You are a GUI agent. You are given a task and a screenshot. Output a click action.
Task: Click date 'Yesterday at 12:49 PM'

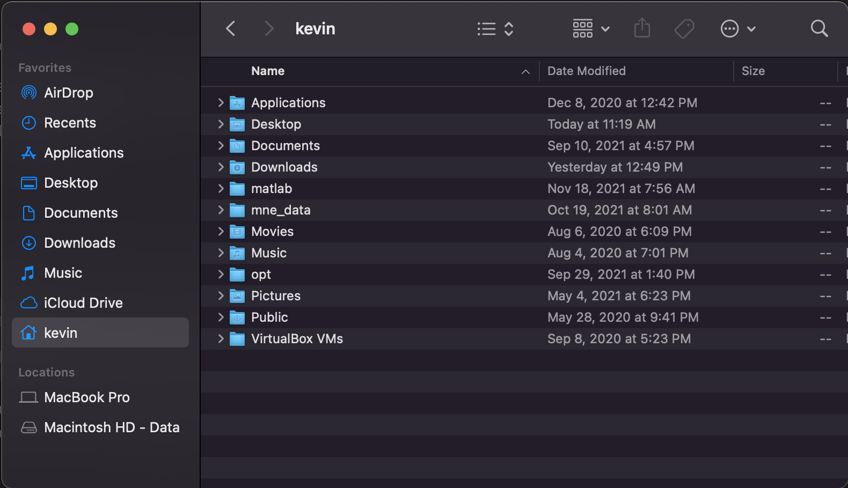pyautogui.click(x=615, y=167)
